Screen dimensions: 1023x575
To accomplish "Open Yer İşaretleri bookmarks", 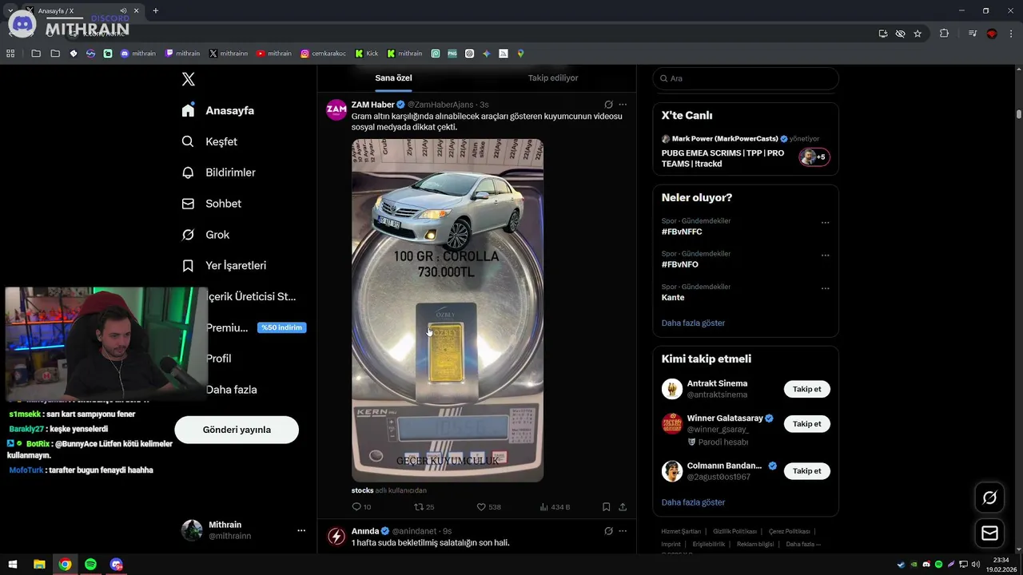I will click(224, 265).
